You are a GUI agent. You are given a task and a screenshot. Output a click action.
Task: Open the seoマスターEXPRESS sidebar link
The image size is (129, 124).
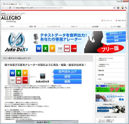(110, 121)
